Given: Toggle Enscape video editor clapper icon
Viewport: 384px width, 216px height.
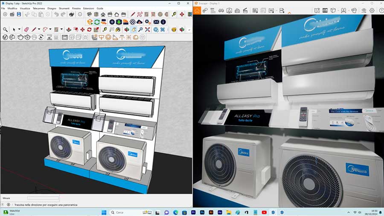Looking at the screenshot, I should (245, 11).
